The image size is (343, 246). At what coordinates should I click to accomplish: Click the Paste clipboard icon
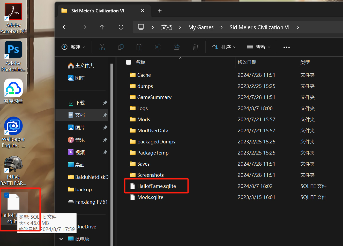tap(139, 47)
